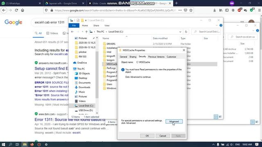Switch to the Customize tab
Viewport: 262px width, 147px height.
[171, 57]
